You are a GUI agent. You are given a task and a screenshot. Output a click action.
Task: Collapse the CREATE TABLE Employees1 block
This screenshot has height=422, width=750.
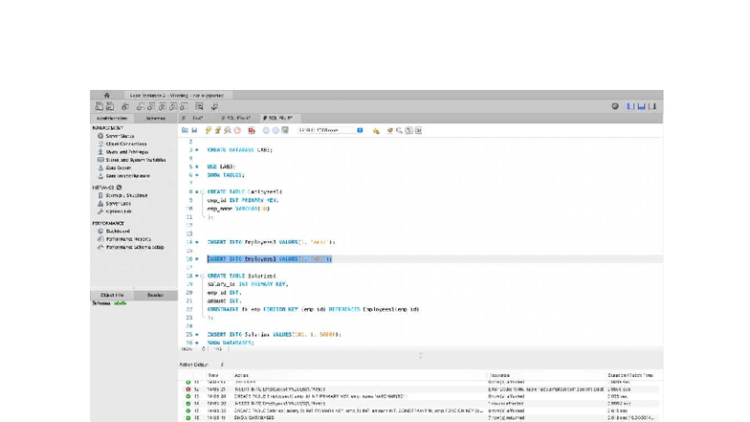(x=203, y=191)
